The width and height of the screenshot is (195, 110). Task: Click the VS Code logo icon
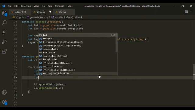3,6
